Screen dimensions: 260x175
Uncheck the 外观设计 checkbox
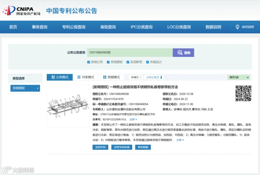pos(147,62)
